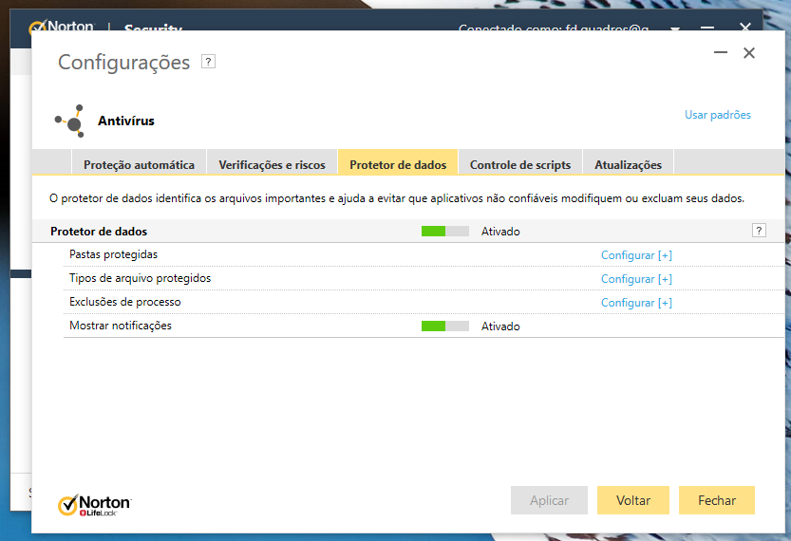Screen dimensions: 791x541
Task: Open the Atualizações tab
Action: (628, 162)
